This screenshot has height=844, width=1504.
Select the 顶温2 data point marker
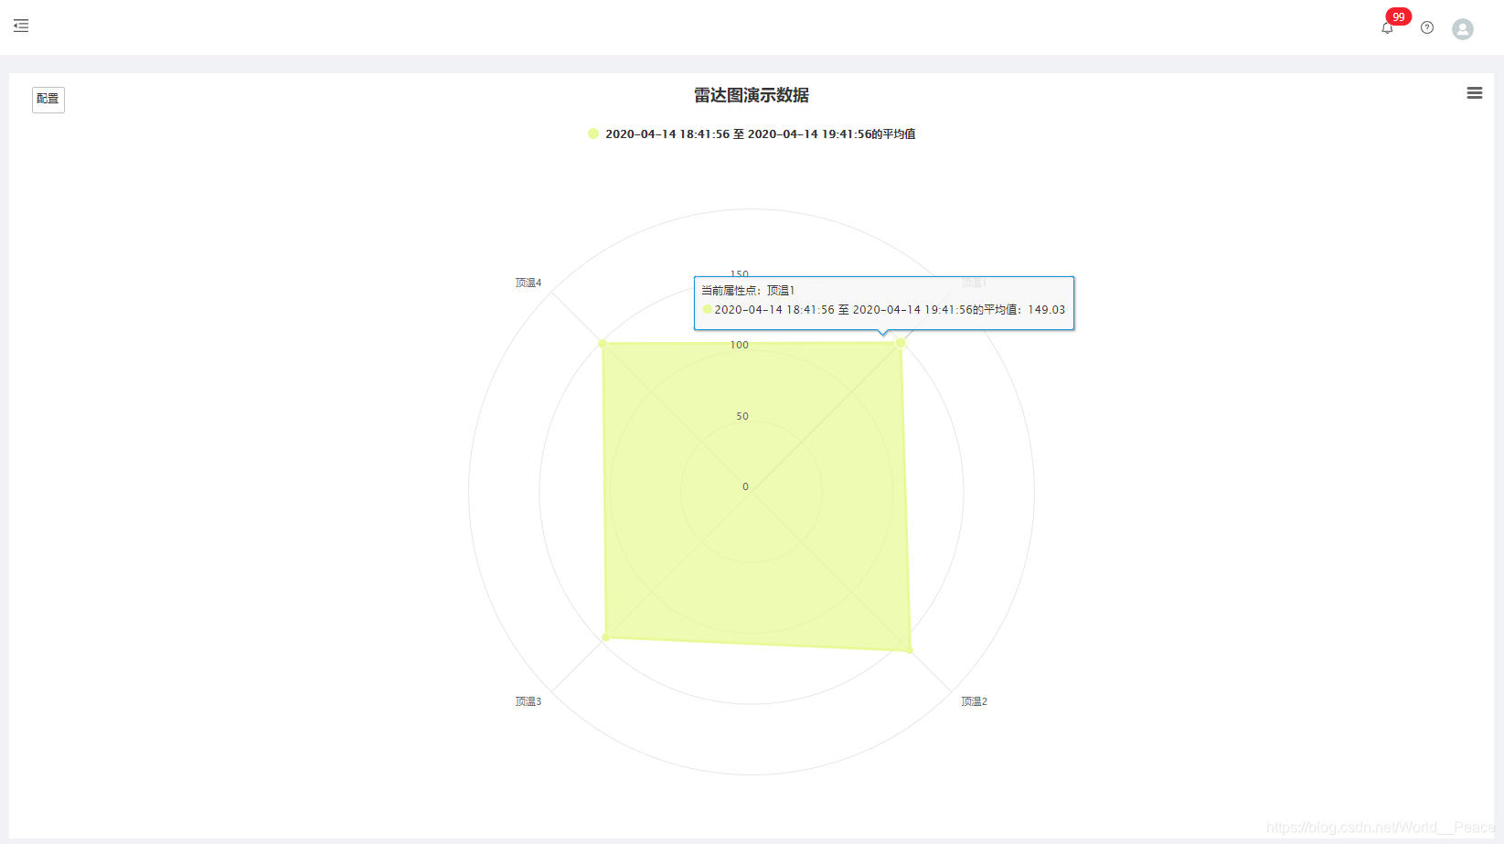click(x=910, y=650)
